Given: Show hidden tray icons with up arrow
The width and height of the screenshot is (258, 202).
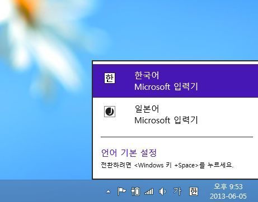Looking at the screenshot, I should click(108, 191).
